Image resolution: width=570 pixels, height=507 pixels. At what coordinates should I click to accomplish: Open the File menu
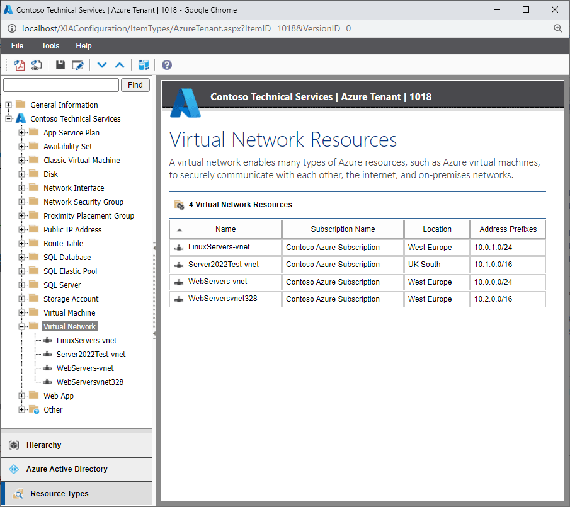pos(17,46)
